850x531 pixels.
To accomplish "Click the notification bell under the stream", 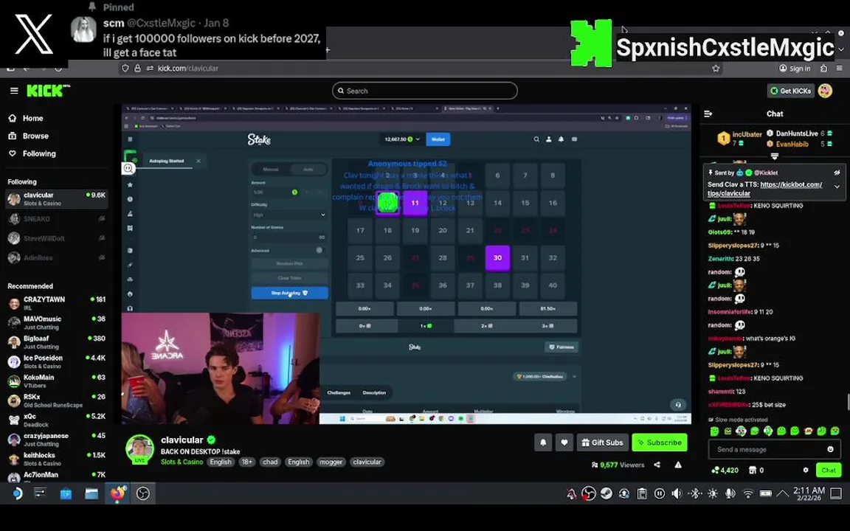I will click(542, 442).
